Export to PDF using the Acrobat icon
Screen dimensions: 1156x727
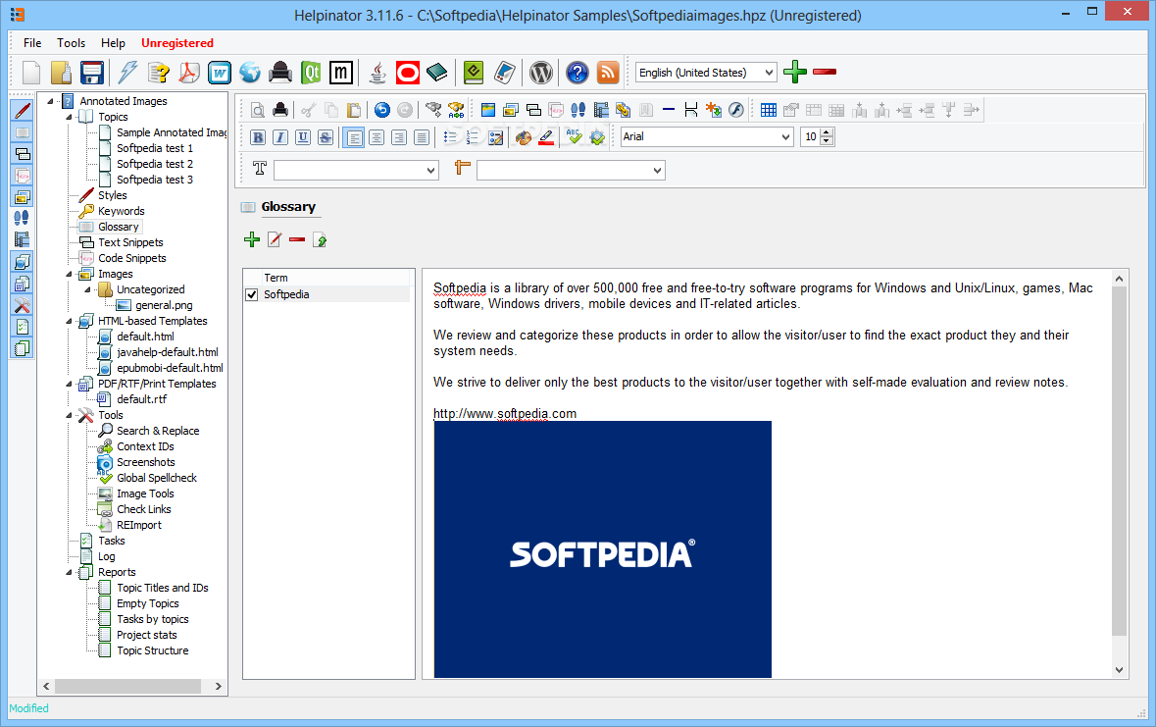(189, 73)
